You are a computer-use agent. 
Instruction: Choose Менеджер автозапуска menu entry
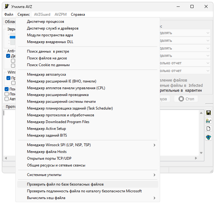click(x=46, y=74)
